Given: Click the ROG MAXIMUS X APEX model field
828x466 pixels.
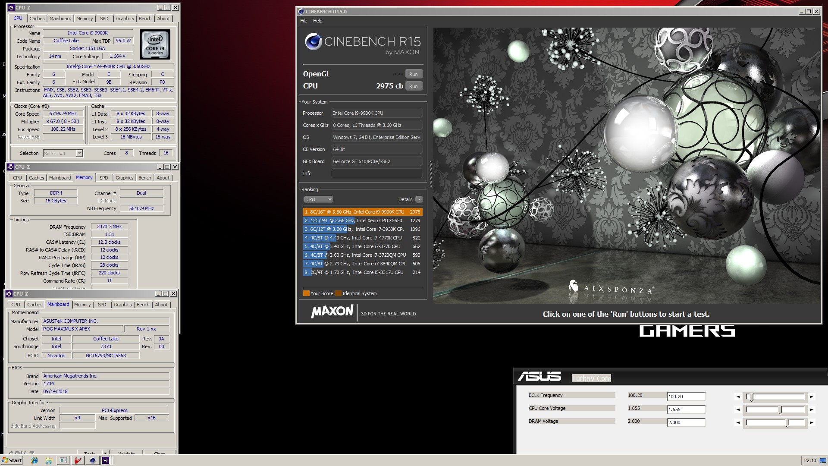Looking at the screenshot, I should 82,329.
